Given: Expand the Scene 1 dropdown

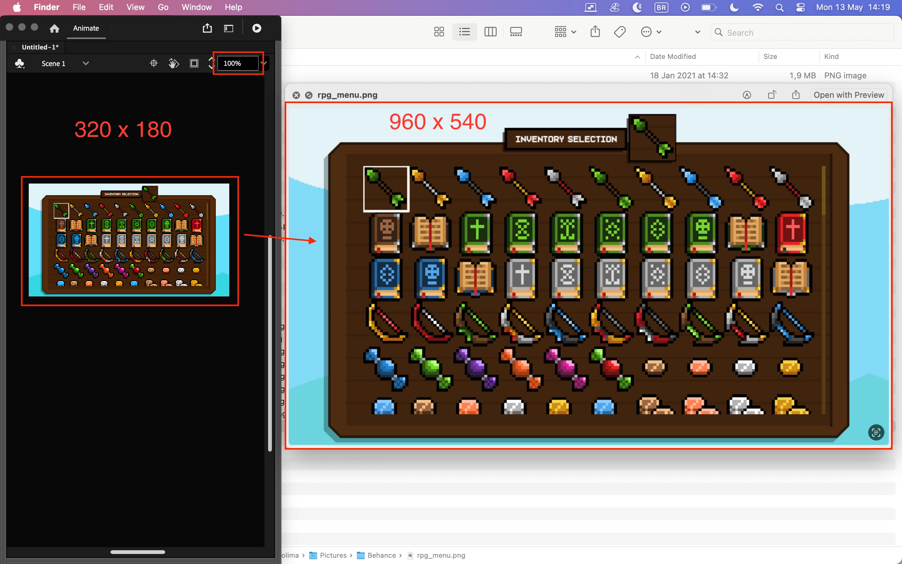Looking at the screenshot, I should tap(86, 63).
